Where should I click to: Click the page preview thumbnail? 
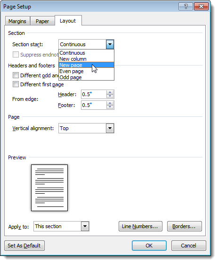tap(49, 188)
